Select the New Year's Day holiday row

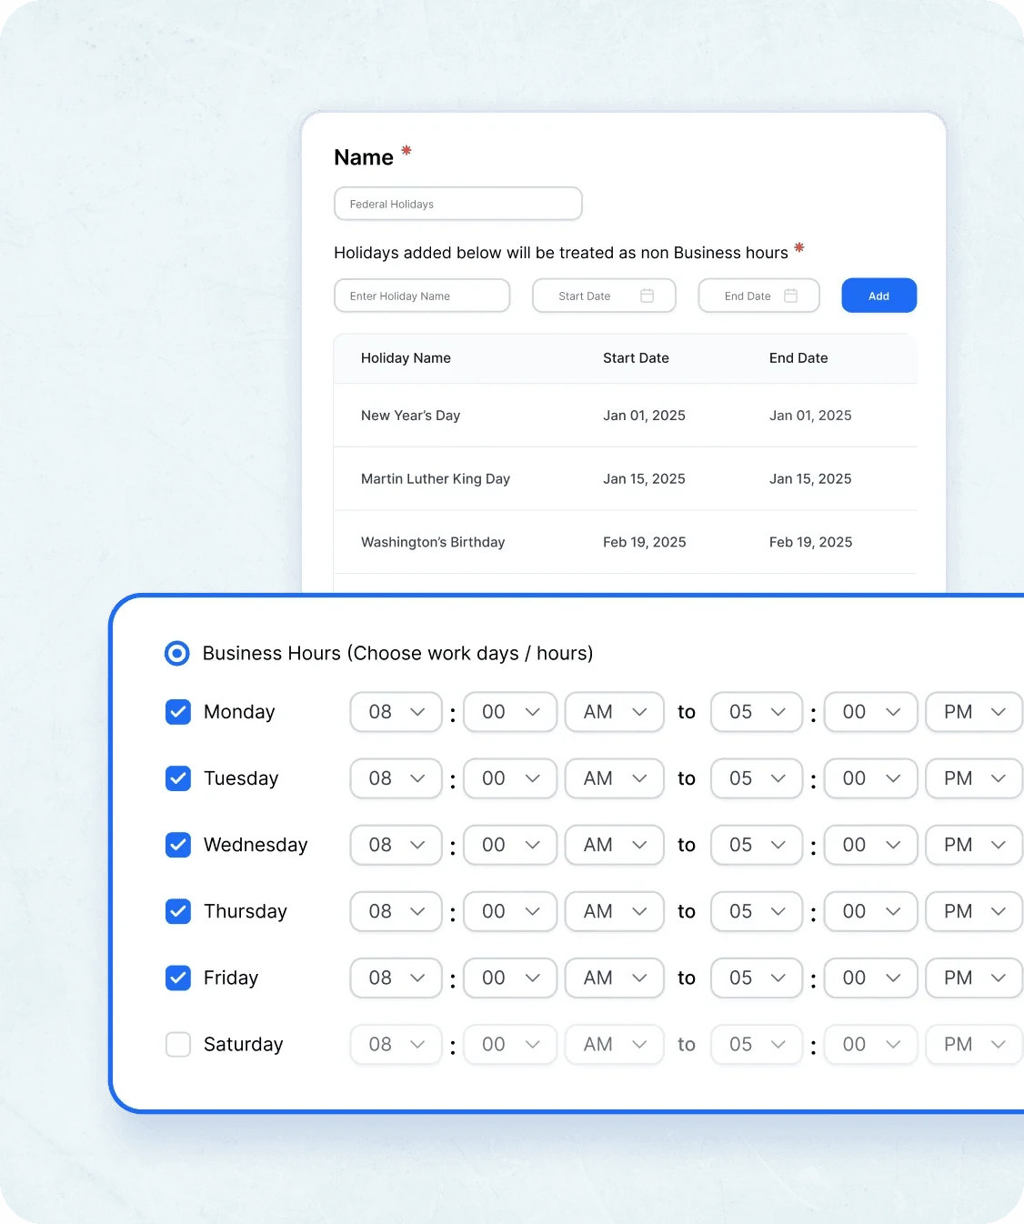pos(625,416)
